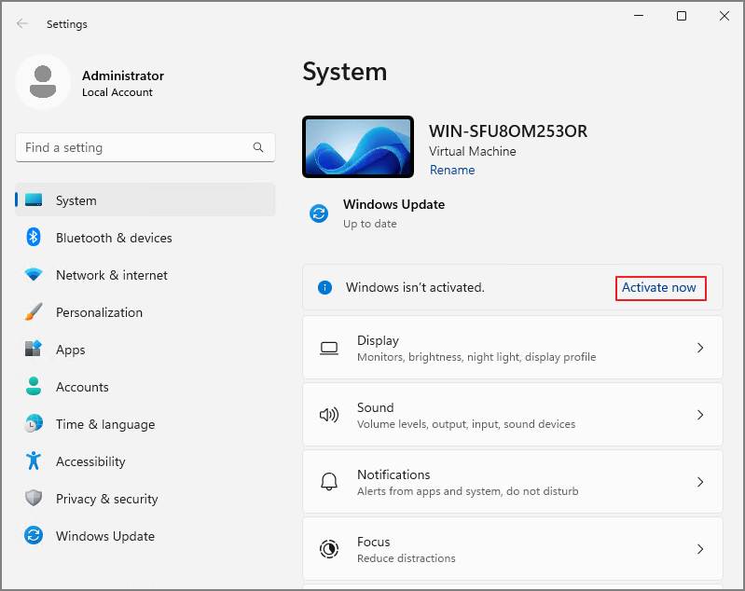This screenshot has height=591, width=745.
Task: Open the Sound settings card
Action: (513, 415)
